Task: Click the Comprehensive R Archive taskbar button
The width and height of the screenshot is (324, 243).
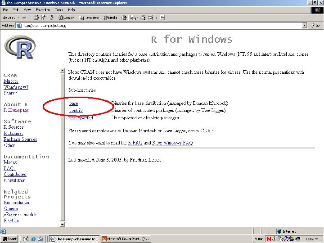Action: 74,239
